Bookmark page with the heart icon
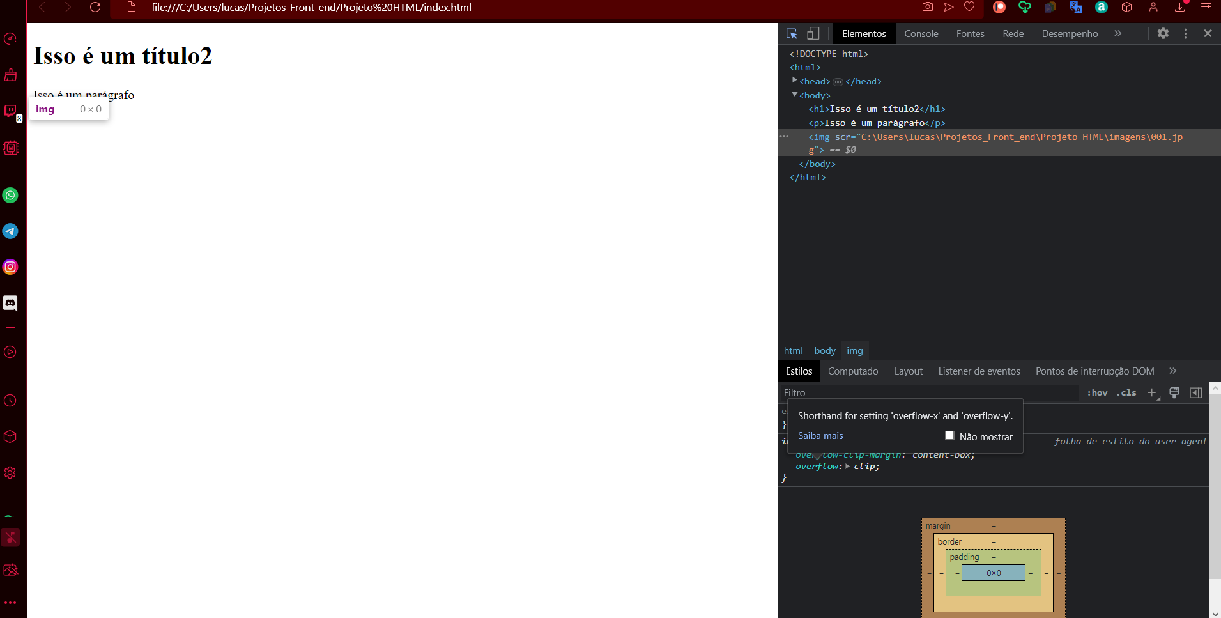Screen dimensions: 1221x618 pos(969,7)
